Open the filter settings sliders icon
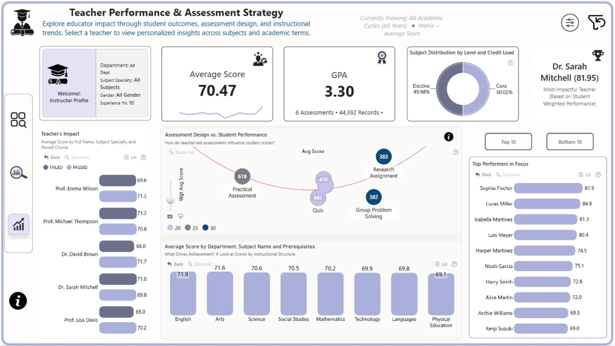 (x=570, y=23)
